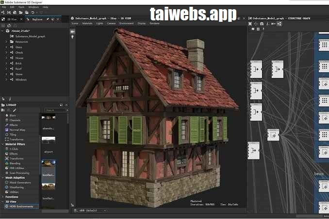
Task: Open the Materials menu in the 3D view
Action: [x=87, y=23]
